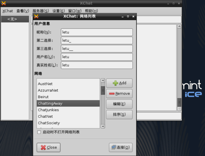Click the XChat logo in network list title bar
This screenshot has width=205, height=156.
36,16
